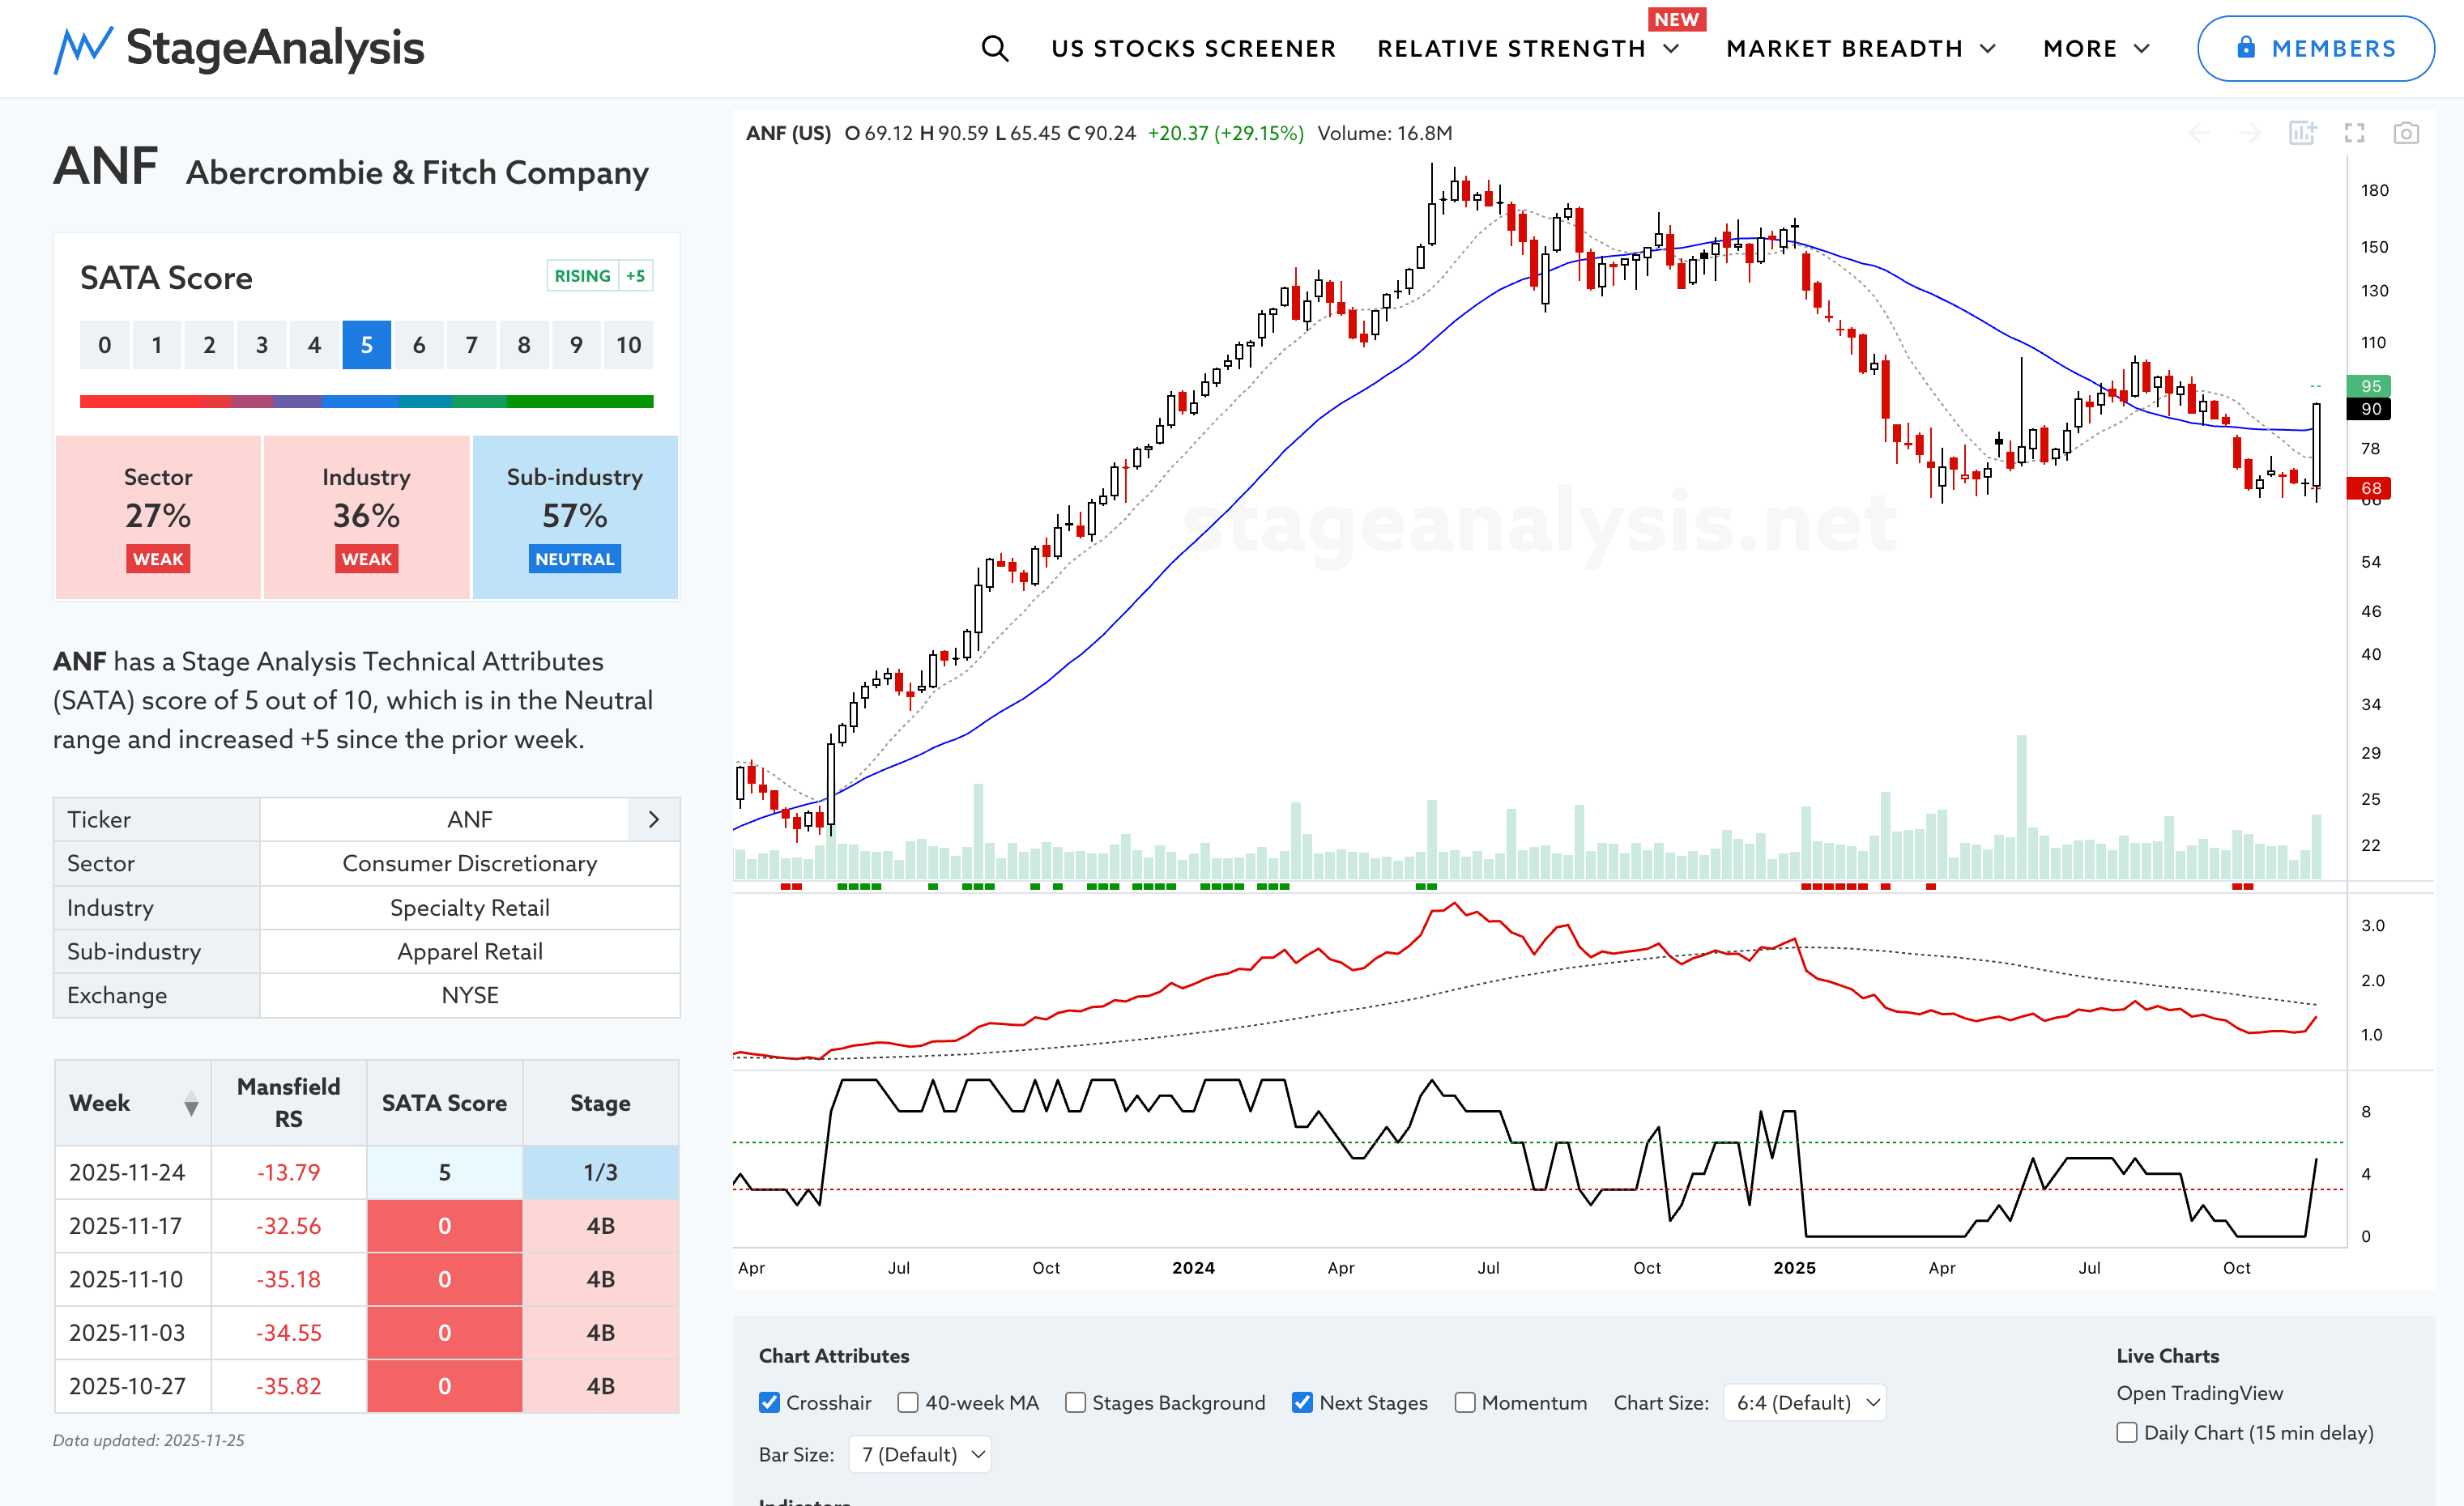2464x1506 pixels.
Task: Expand the Ticker row chevron
Action: pyautogui.click(x=654, y=819)
